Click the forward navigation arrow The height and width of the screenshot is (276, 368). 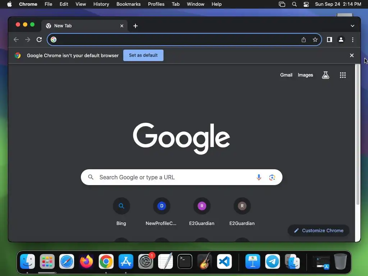(28, 40)
